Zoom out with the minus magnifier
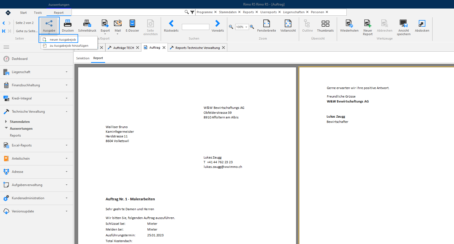 click(x=231, y=27)
